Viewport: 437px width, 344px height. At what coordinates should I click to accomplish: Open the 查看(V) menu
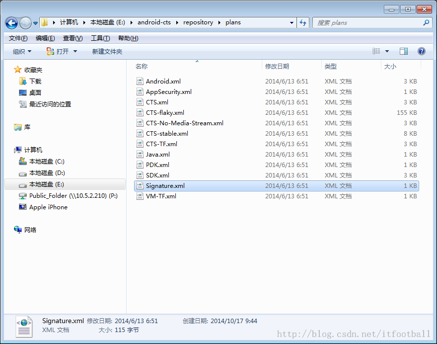tap(73, 38)
